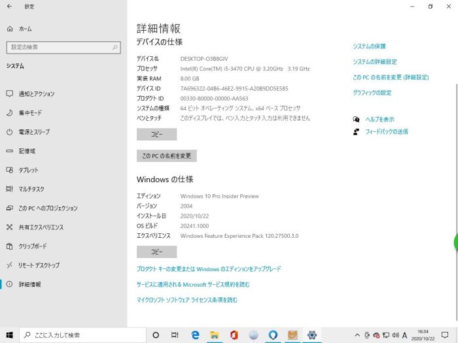Select リモート デスクトップ in sidebar
458x343 pixels.
click(39, 265)
